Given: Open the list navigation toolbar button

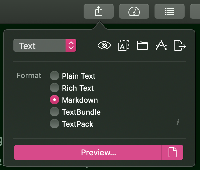Looking at the screenshot, I should coord(170,11).
